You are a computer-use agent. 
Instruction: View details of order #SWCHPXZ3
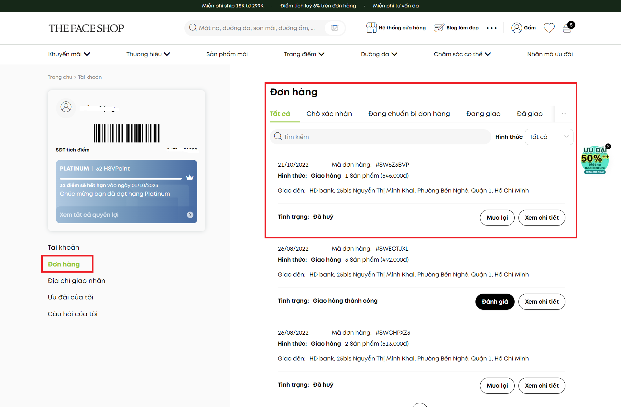point(542,386)
